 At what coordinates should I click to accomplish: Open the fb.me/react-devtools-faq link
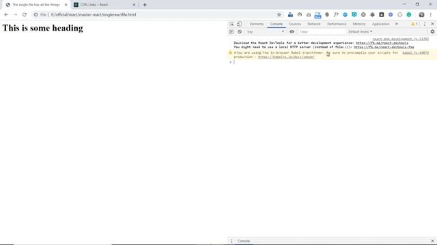[x=384, y=47]
